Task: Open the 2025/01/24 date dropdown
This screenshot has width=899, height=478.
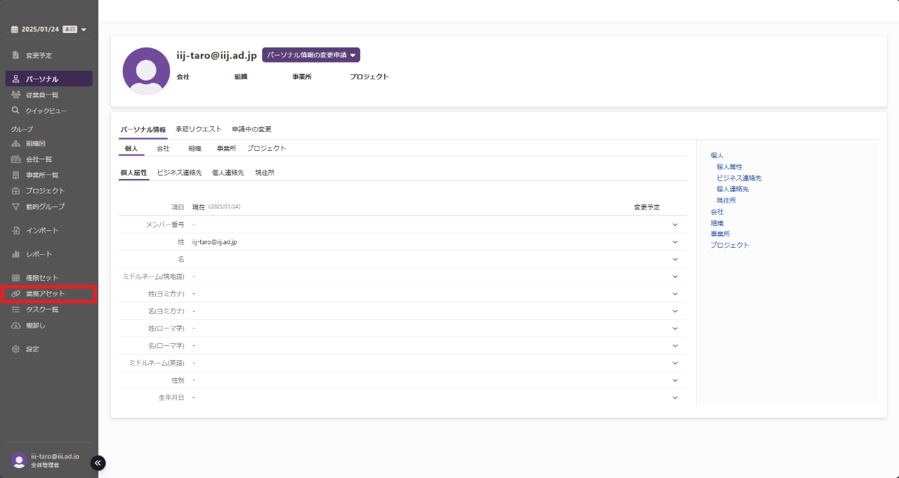Action: [x=48, y=29]
